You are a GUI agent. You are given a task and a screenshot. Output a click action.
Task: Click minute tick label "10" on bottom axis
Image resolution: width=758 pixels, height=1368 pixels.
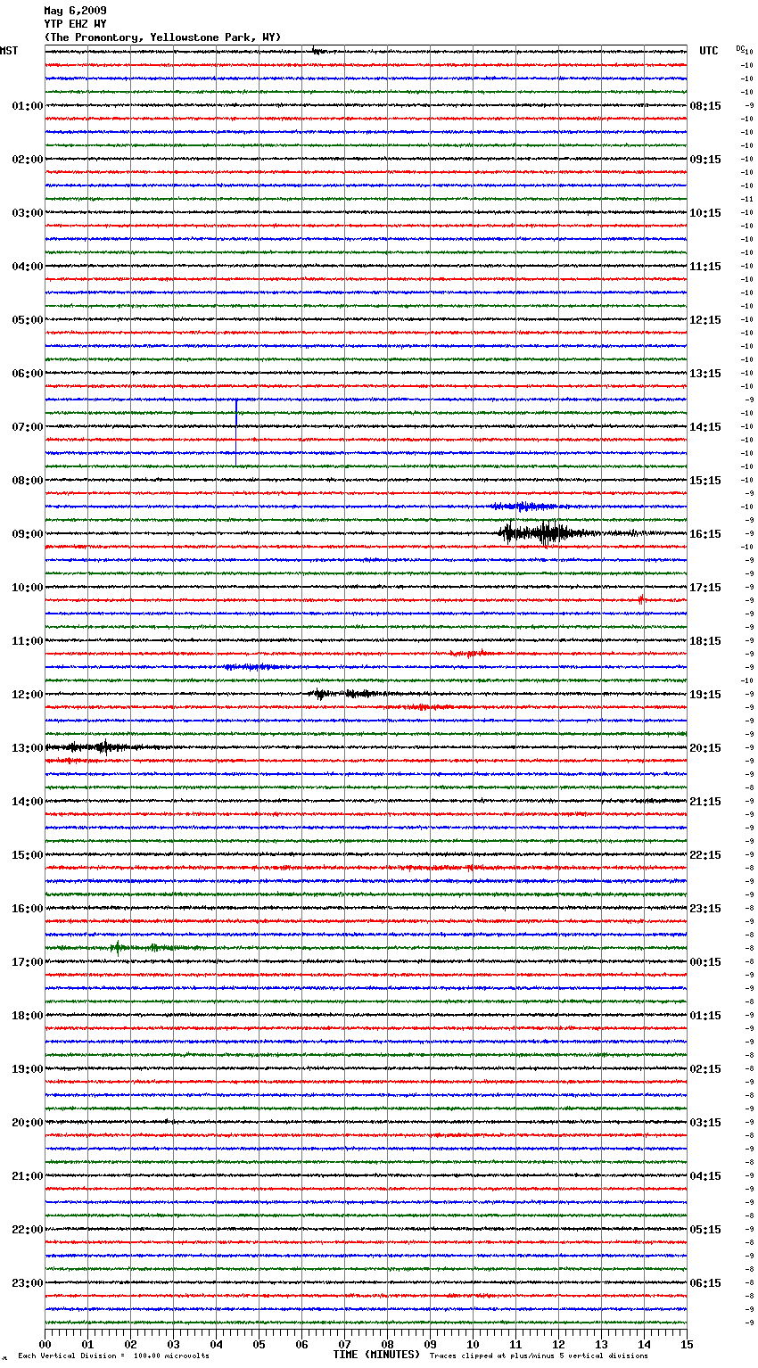pyautogui.click(x=473, y=1344)
